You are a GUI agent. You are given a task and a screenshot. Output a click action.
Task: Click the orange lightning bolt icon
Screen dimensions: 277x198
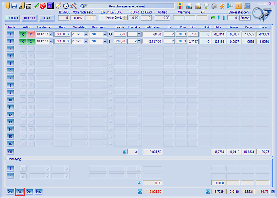[222, 6]
